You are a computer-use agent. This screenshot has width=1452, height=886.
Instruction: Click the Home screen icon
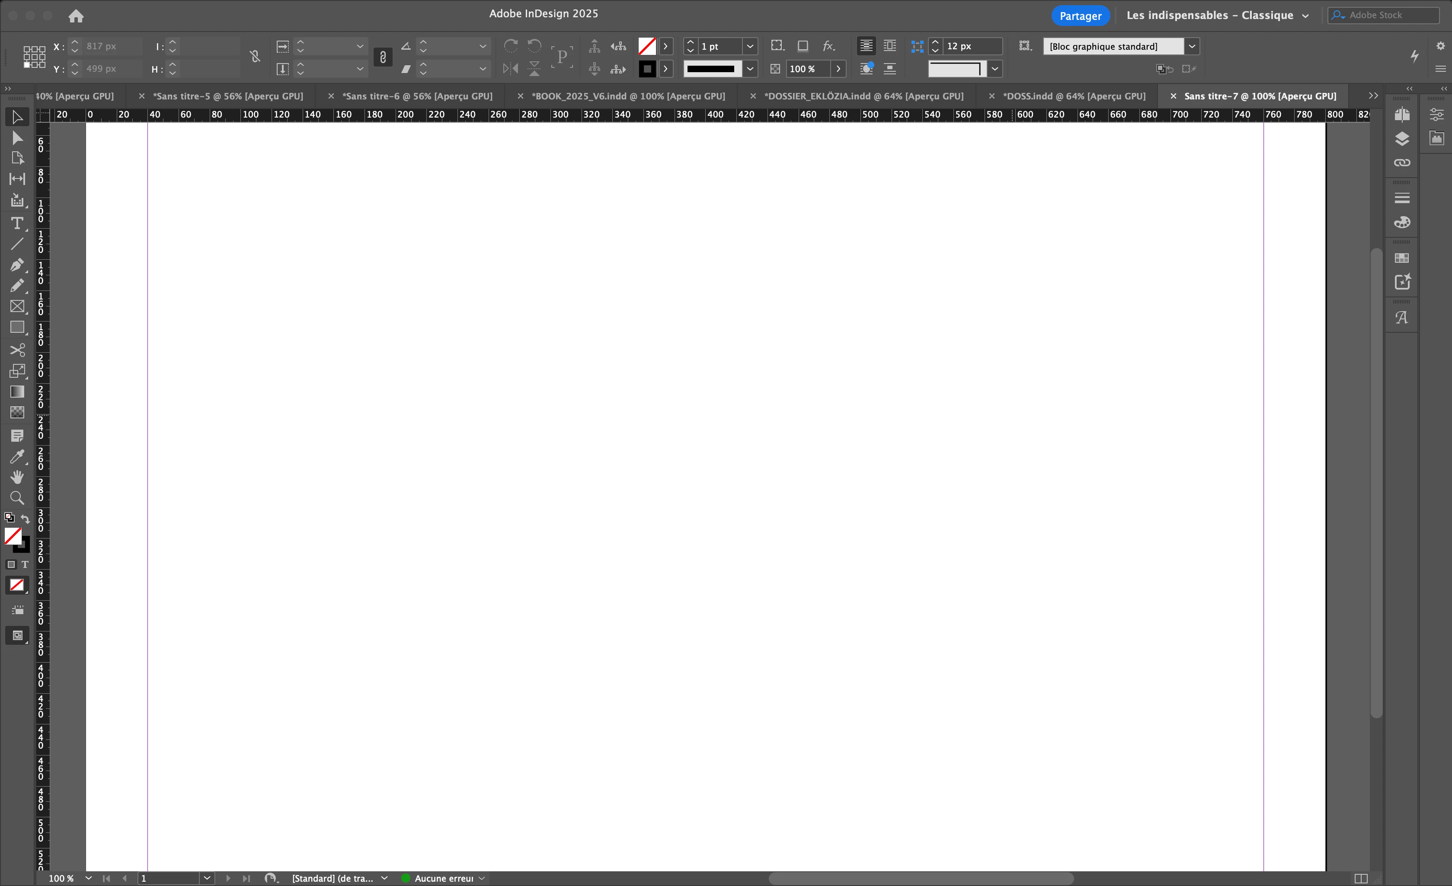tap(76, 16)
